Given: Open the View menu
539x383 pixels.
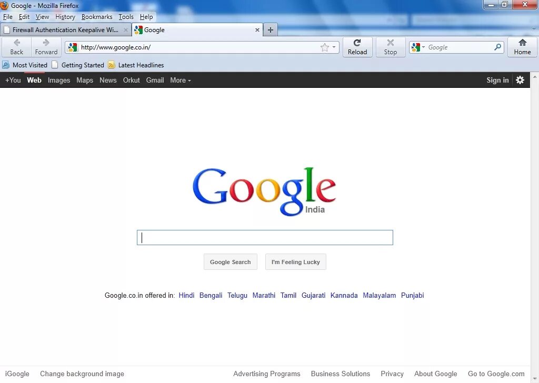Looking at the screenshot, I should click(42, 17).
